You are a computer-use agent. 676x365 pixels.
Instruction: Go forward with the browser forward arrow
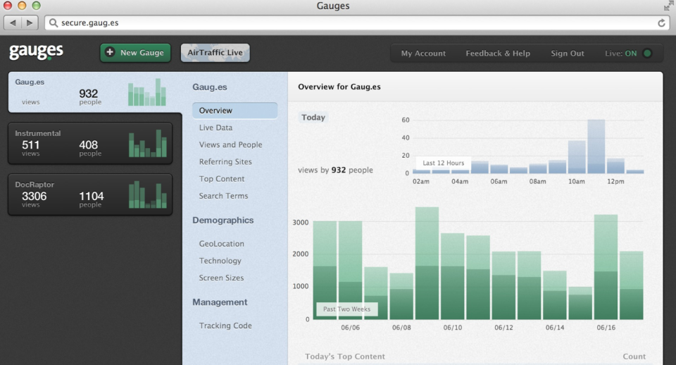point(30,23)
